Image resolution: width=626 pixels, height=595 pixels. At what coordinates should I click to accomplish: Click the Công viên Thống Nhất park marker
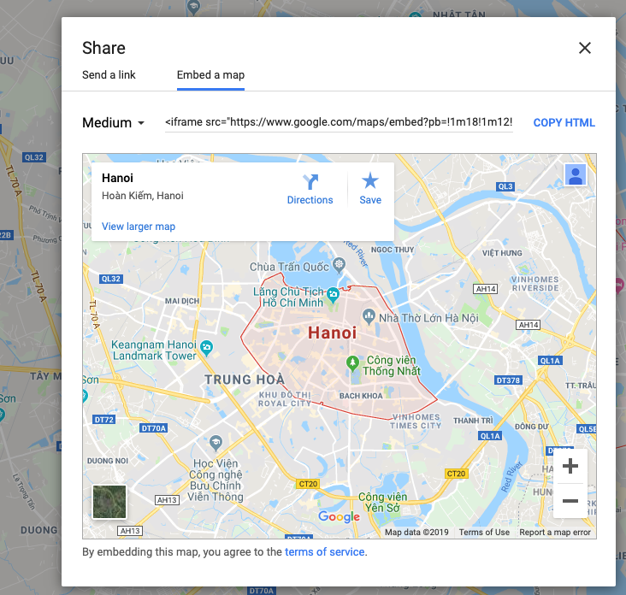click(x=352, y=363)
